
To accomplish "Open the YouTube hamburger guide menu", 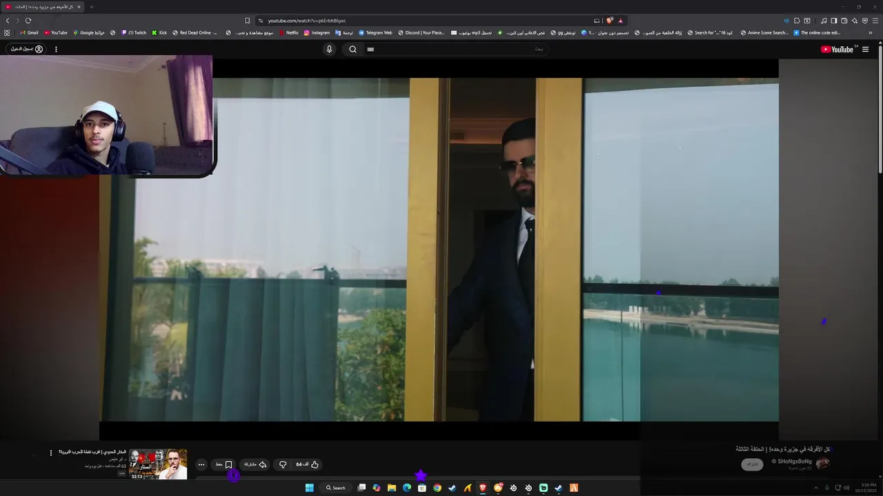I will 865,49.
